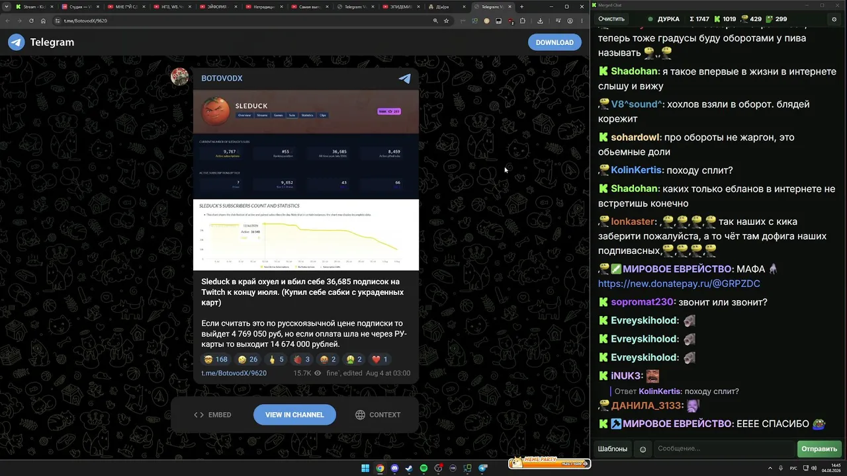Open the browser three-dot menu
The image size is (847, 476).
[x=581, y=20]
